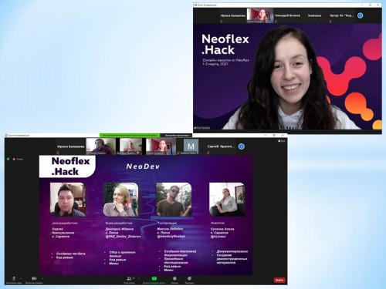
Task: Expand the arrow beside Participants icon
Action: click(x=139, y=278)
